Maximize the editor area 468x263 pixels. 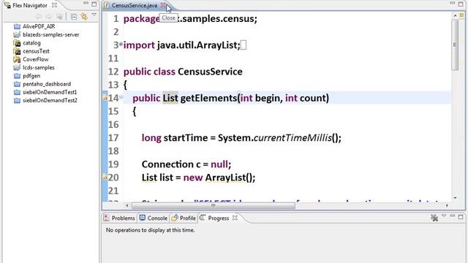coord(461,4)
